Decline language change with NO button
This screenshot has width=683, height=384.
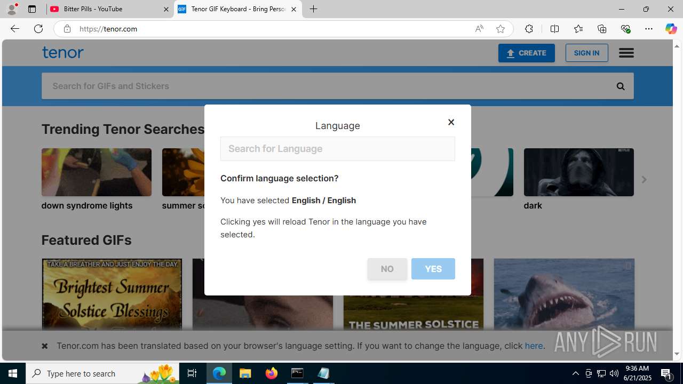[387, 269]
